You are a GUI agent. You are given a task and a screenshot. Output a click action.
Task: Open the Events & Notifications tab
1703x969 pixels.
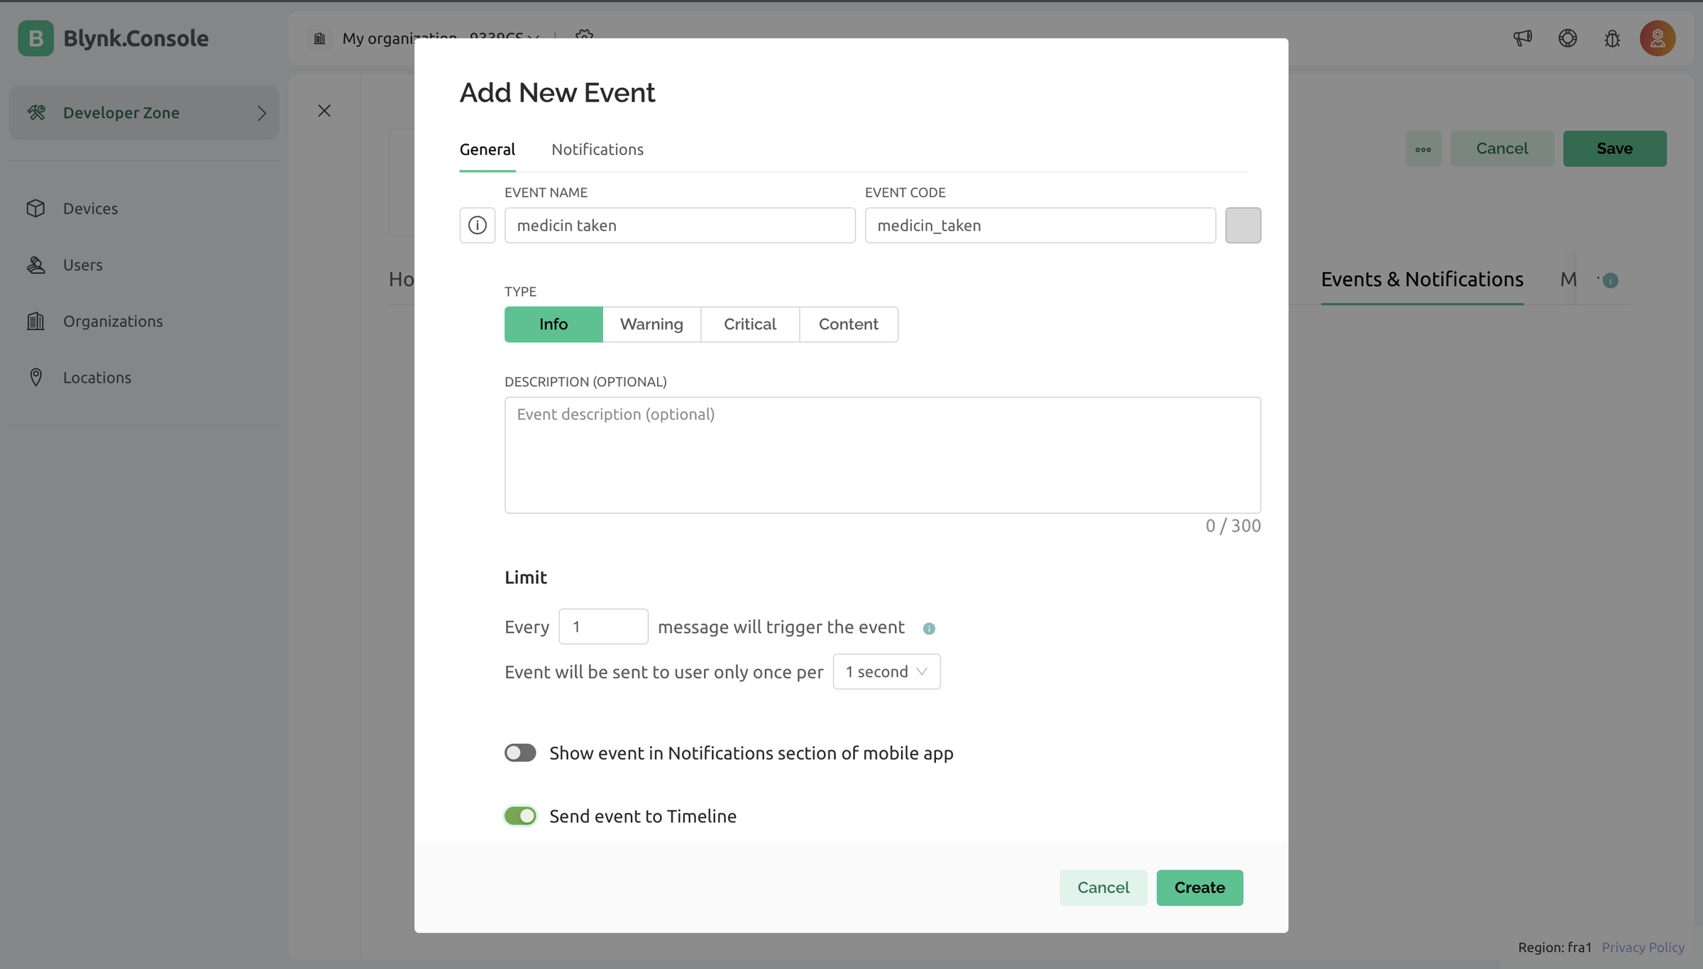[x=1422, y=279]
